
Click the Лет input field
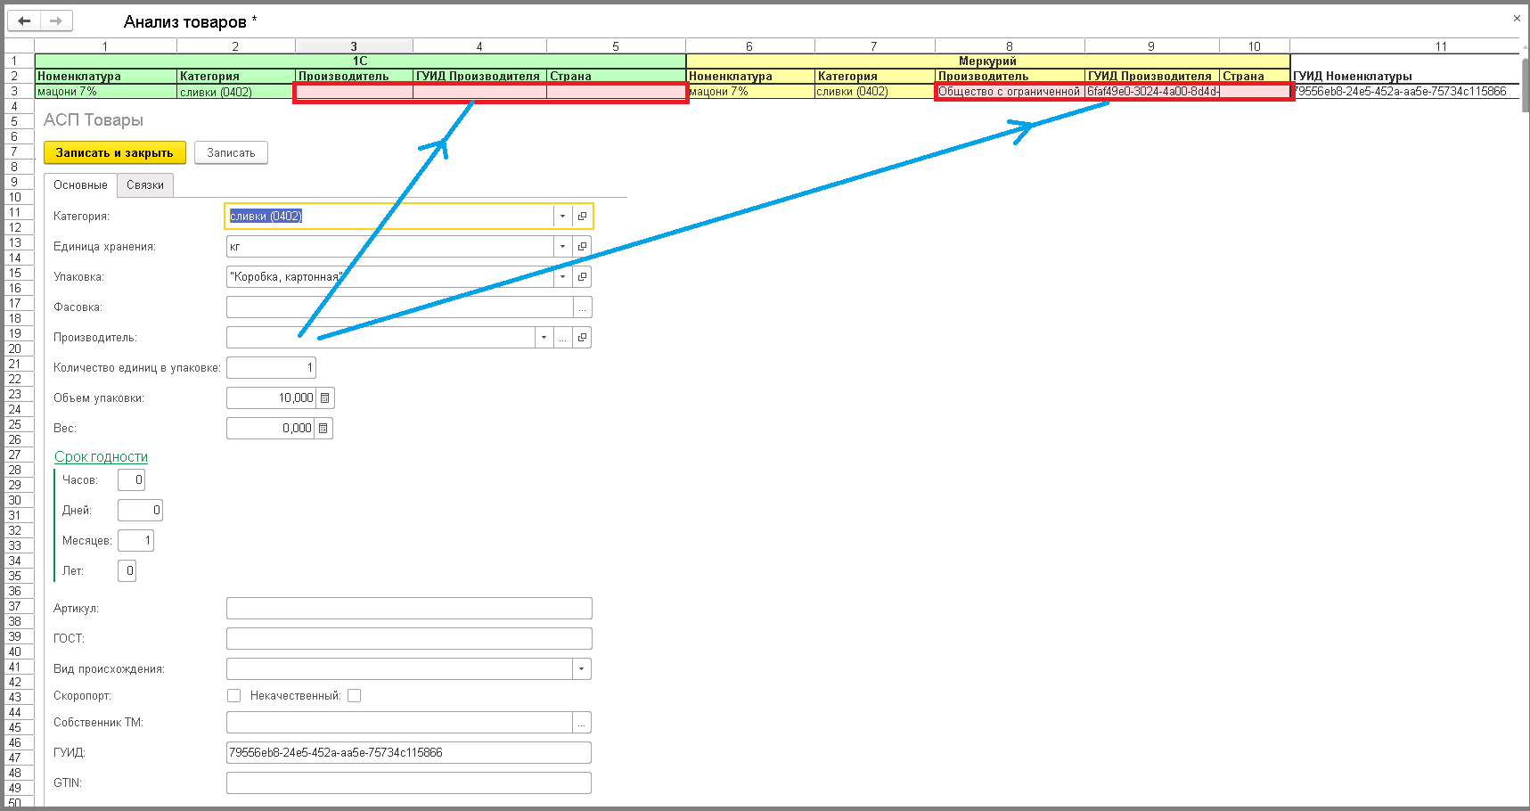tap(127, 570)
